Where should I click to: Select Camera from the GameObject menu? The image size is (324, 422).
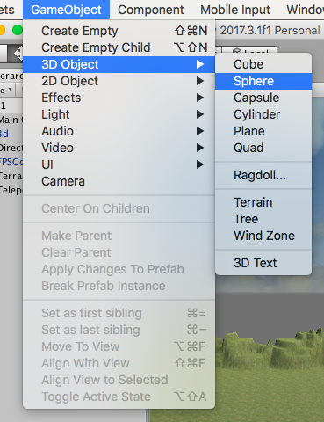point(119,181)
